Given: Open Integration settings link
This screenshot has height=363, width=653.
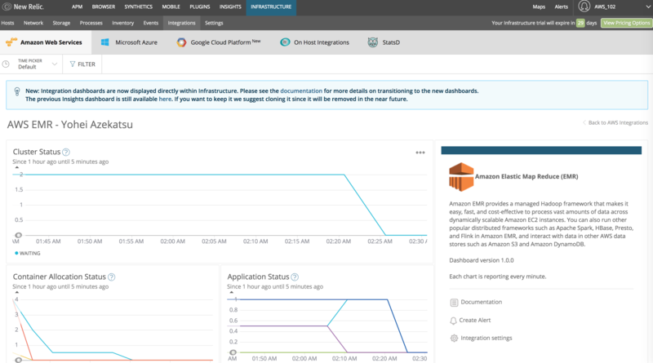Looking at the screenshot, I should pyautogui.click(x=486, y=338).
